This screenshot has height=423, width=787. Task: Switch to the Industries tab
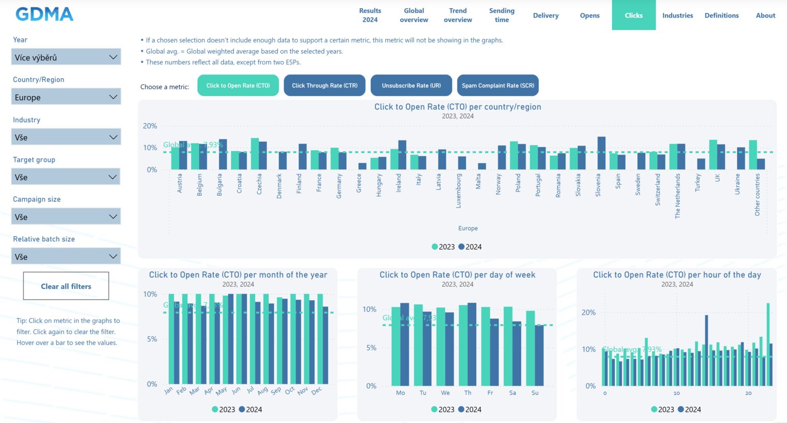click(678, 16)
